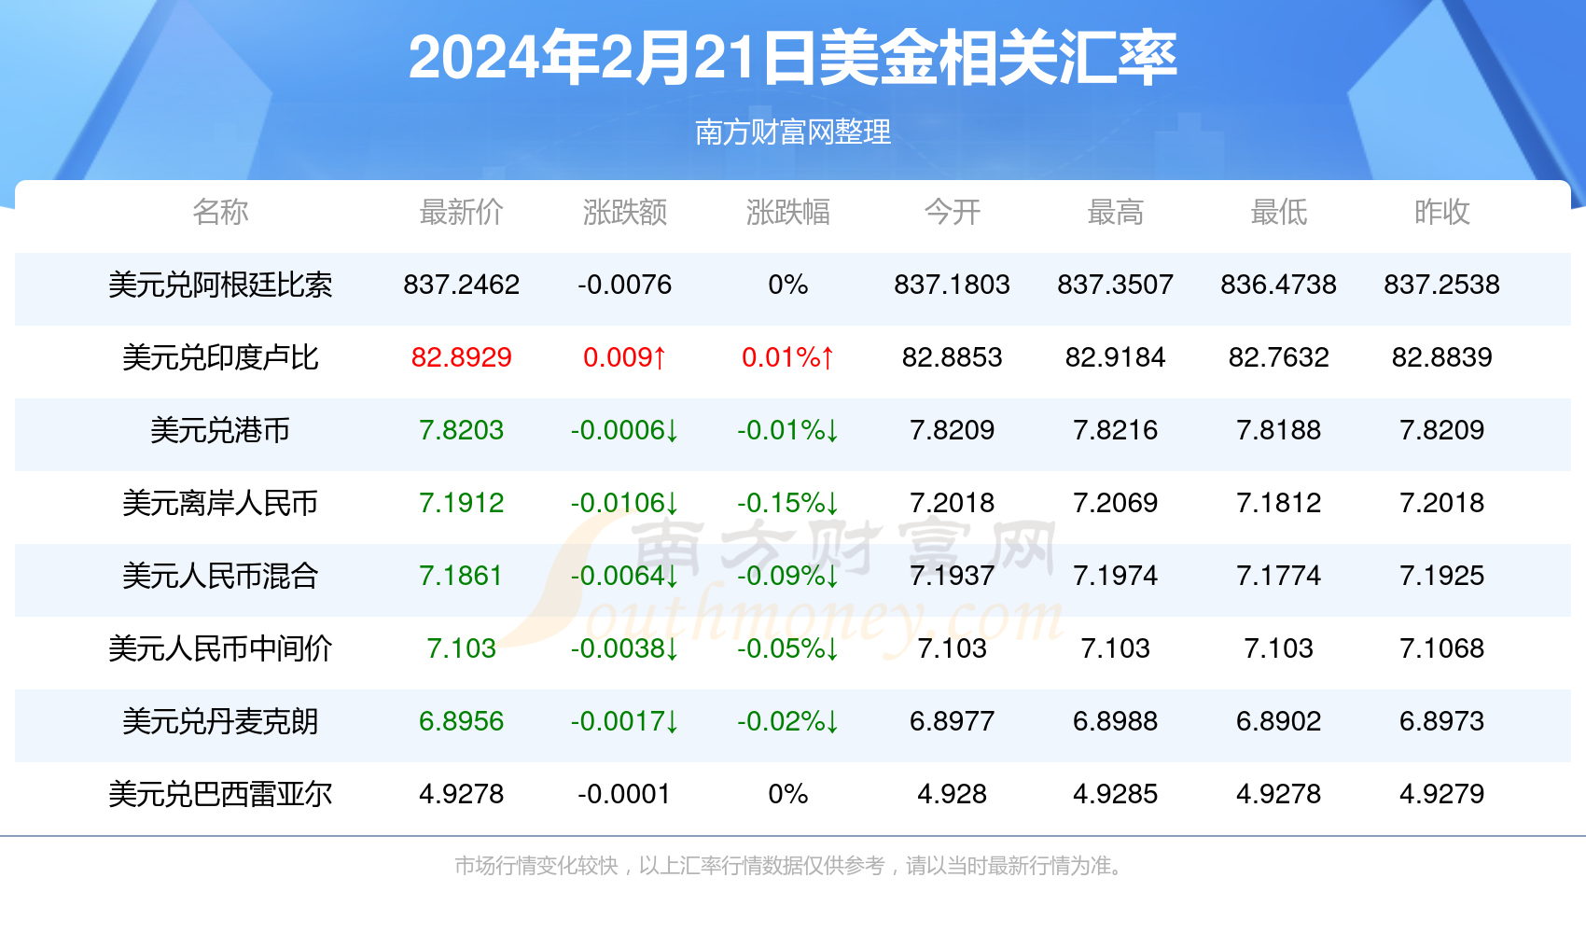Click the 2024年2月21日美金相关汇率 title

[x=792, y=58]
